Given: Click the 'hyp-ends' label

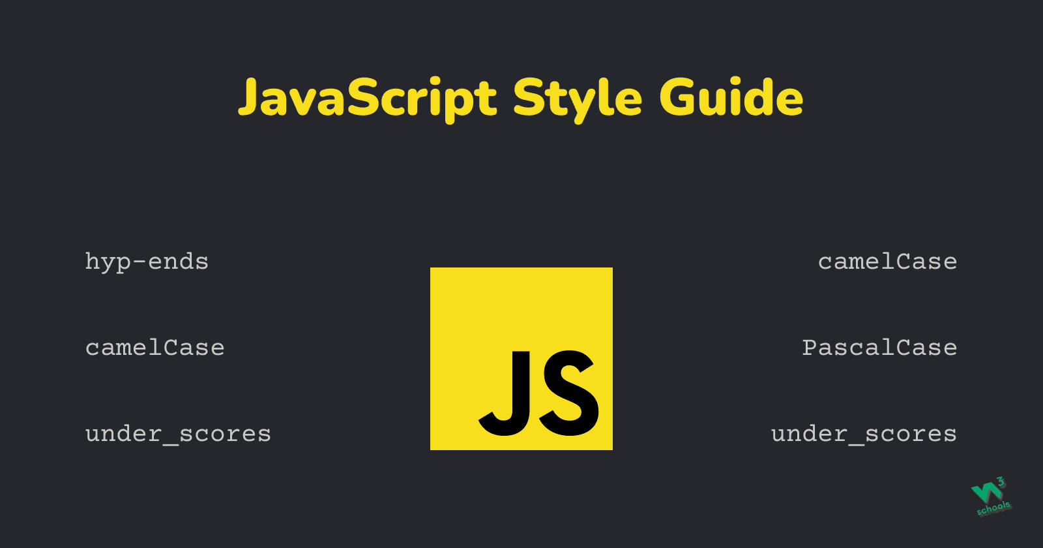Looking at the screenshot, I should tap(147, 262).
